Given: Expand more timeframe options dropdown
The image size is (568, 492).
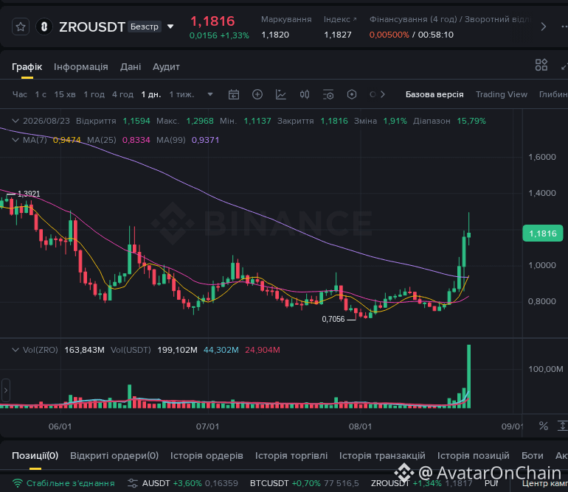Looking at the screenshot, I should click(210, 94).
